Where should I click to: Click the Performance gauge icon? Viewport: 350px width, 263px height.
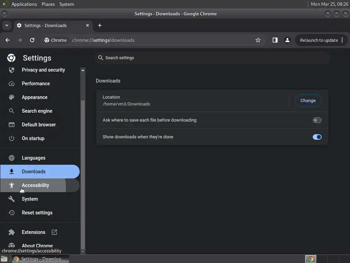(x=12, y=84)
